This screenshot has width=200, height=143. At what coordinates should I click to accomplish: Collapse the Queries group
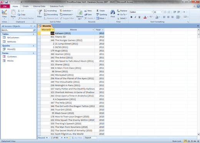coord(33,46)
